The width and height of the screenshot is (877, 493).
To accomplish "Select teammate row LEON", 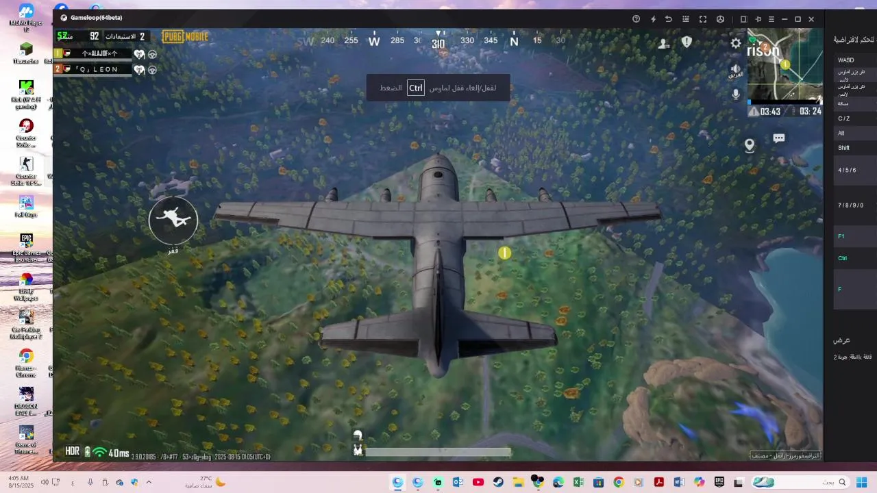I will 92,69.
